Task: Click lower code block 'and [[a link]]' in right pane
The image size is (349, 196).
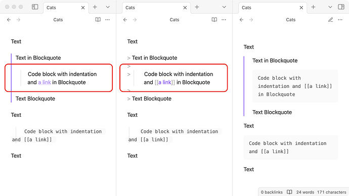Action: pos(269,152)
